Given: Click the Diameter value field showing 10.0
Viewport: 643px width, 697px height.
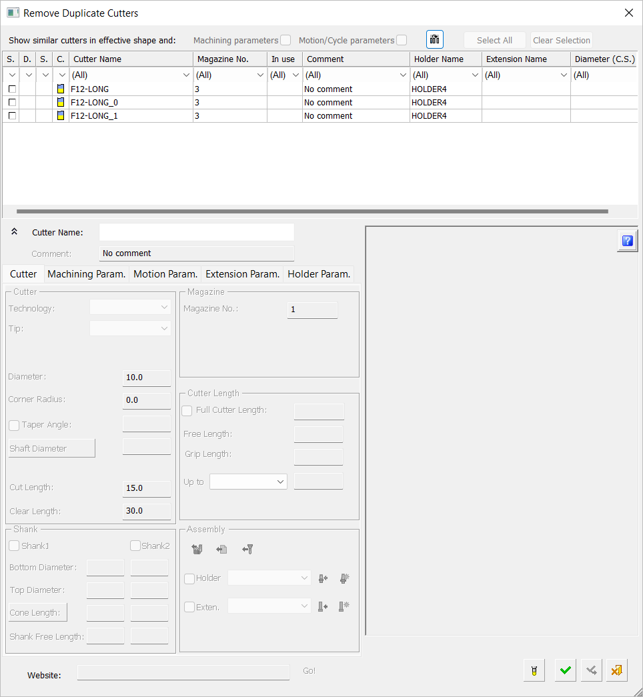Looking at the screenshot, I should pyautogui.click(x=147, y=378).
